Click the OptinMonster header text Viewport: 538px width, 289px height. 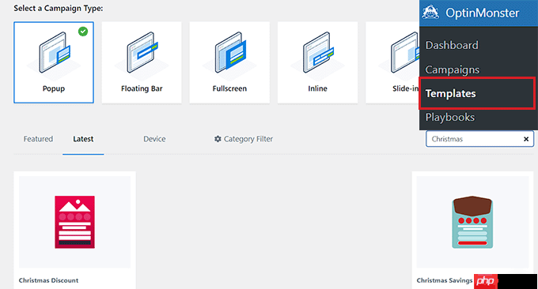482,13
